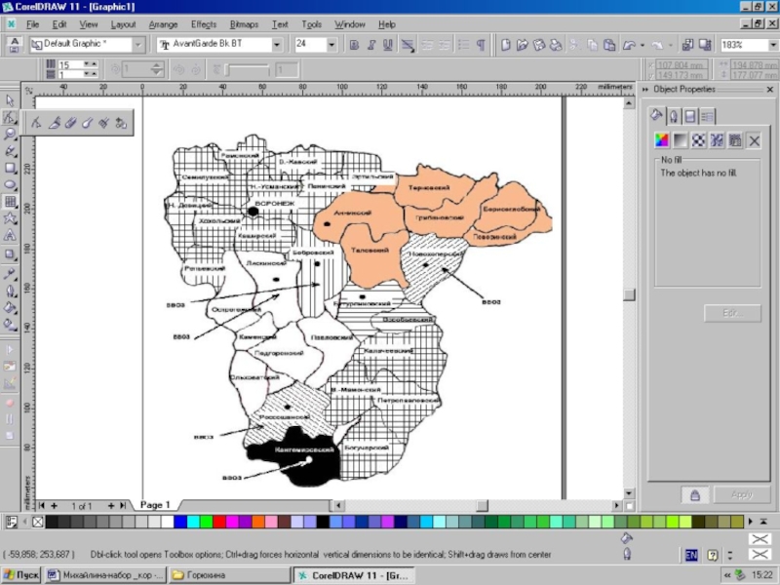The image size is (780, 585).
Task: Choose the No Fill X icon
Action: [x=754, y=140]
